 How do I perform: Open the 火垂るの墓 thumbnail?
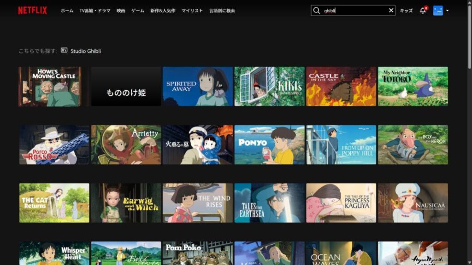pos(198,145)
